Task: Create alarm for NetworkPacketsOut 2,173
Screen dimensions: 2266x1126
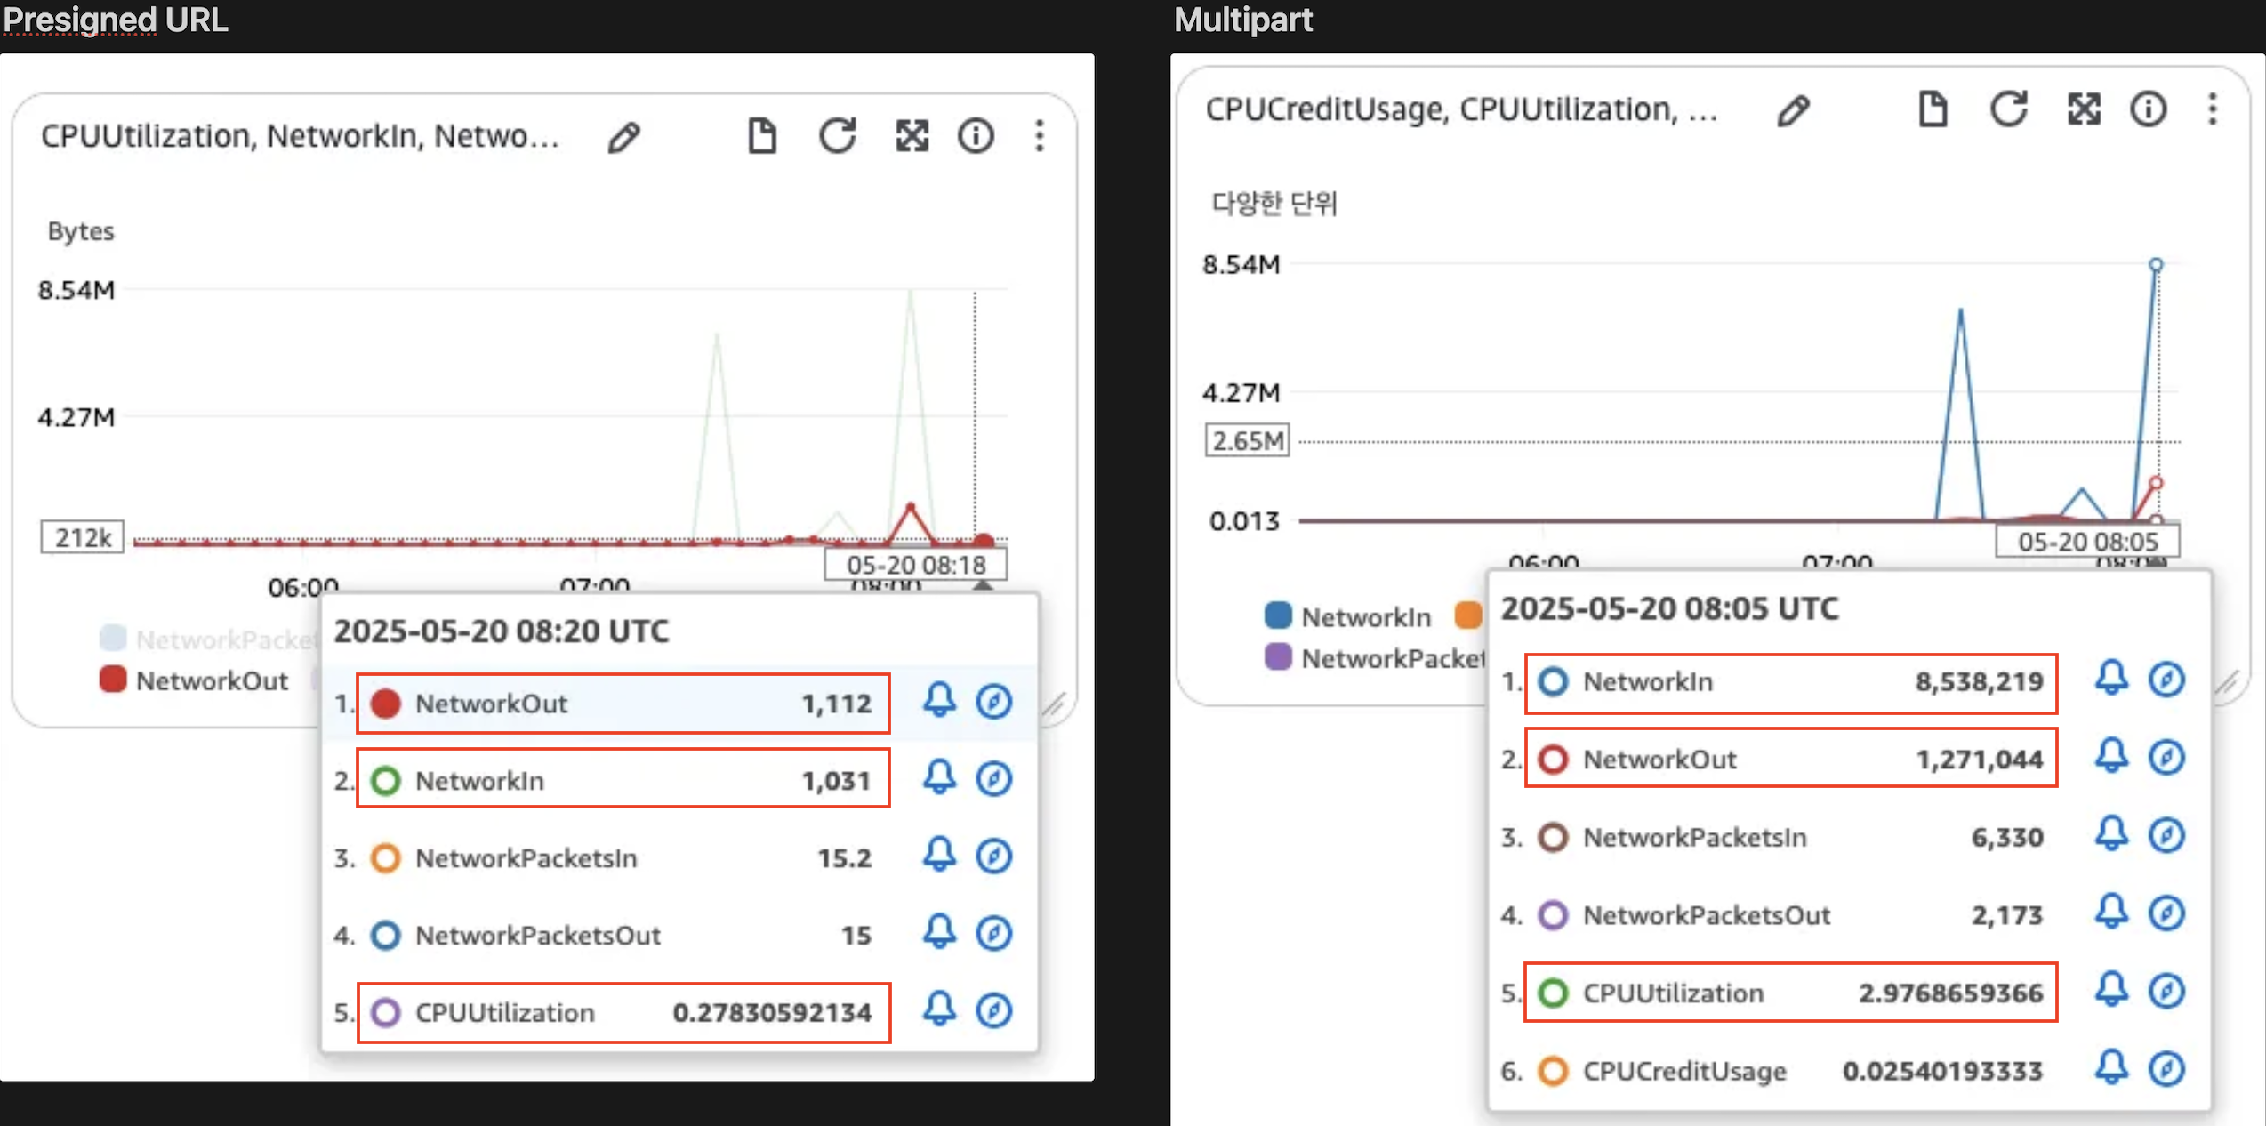Action: [2111, 913]
